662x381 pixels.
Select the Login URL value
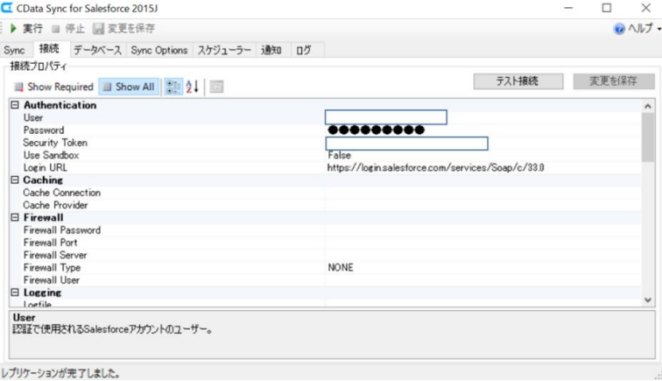436,167
